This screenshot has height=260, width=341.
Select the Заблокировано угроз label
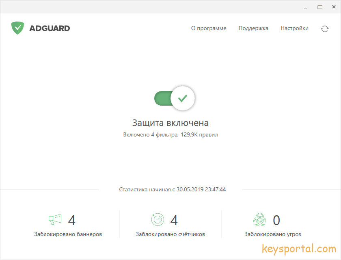coord(272,234)
